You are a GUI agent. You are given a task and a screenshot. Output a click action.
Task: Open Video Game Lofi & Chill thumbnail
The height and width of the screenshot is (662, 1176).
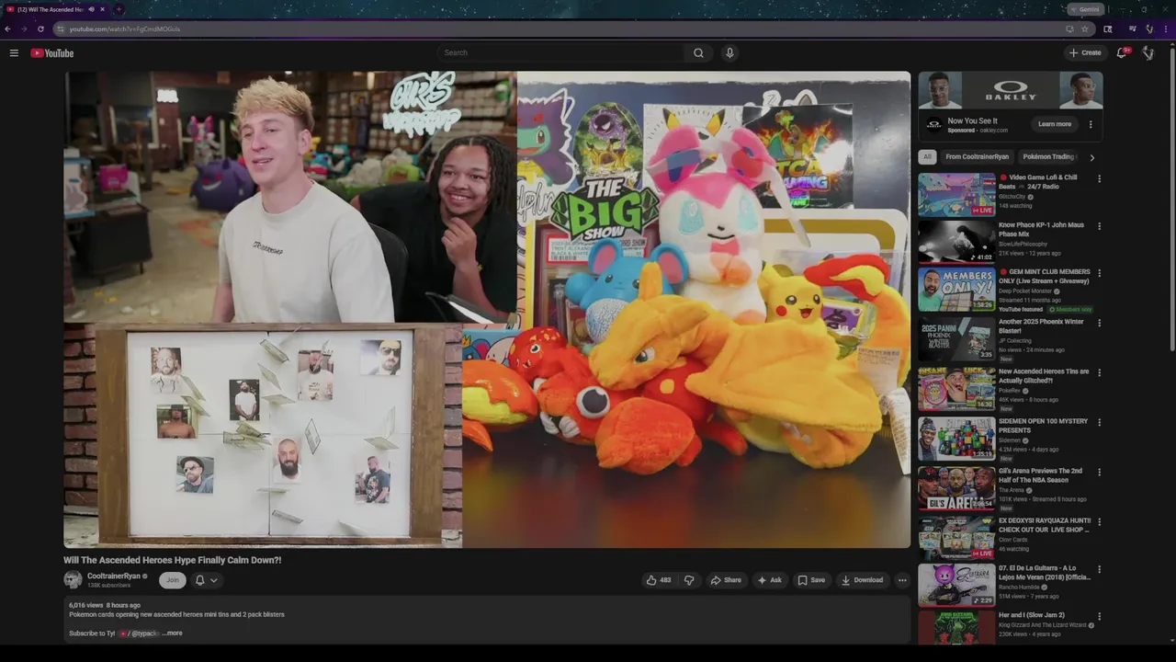[956, 194]
